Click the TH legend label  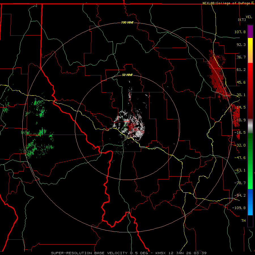(x=243, y=221)
